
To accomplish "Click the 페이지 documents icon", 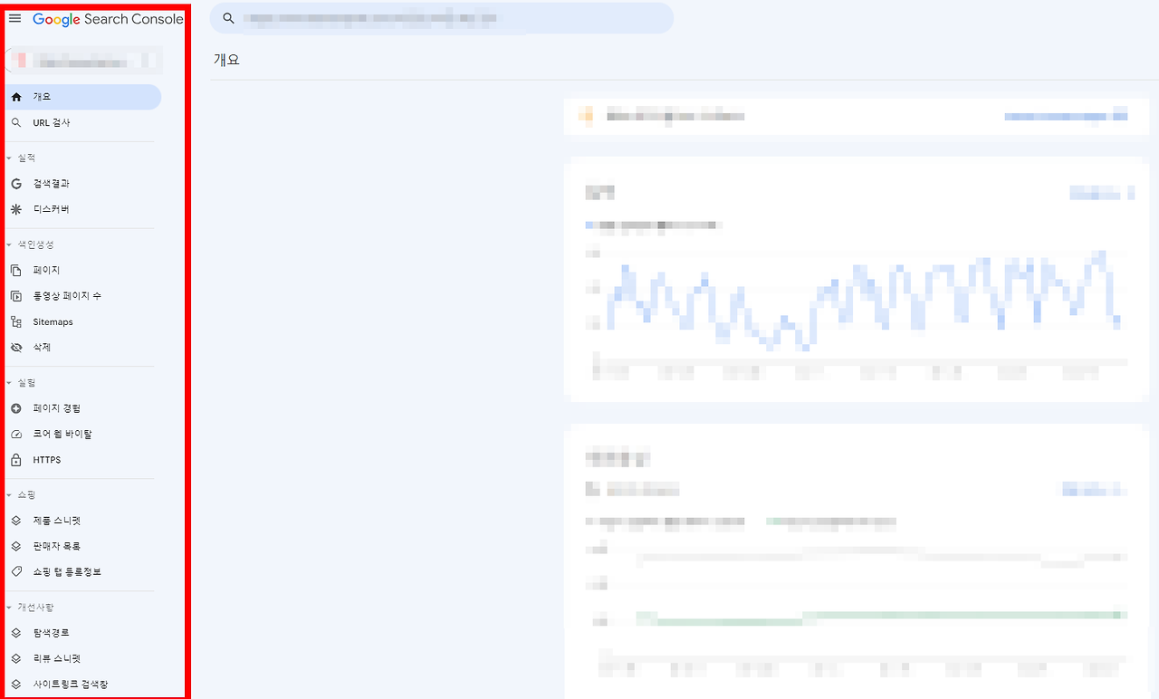I will [16, 271].
